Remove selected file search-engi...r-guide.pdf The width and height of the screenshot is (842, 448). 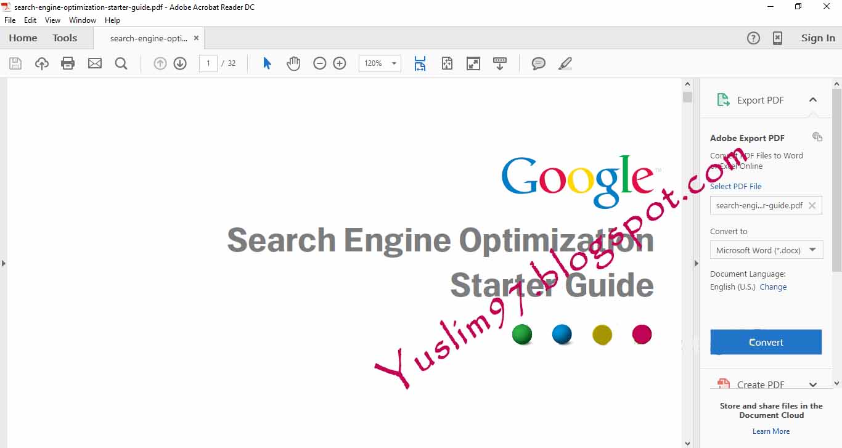(812, 206)
